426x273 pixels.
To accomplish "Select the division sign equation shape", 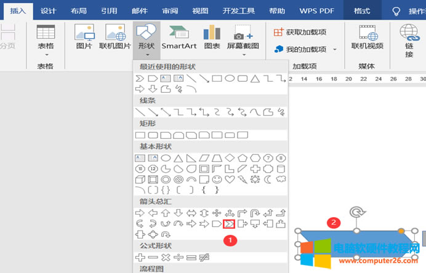I will click(x=179, y=256).
